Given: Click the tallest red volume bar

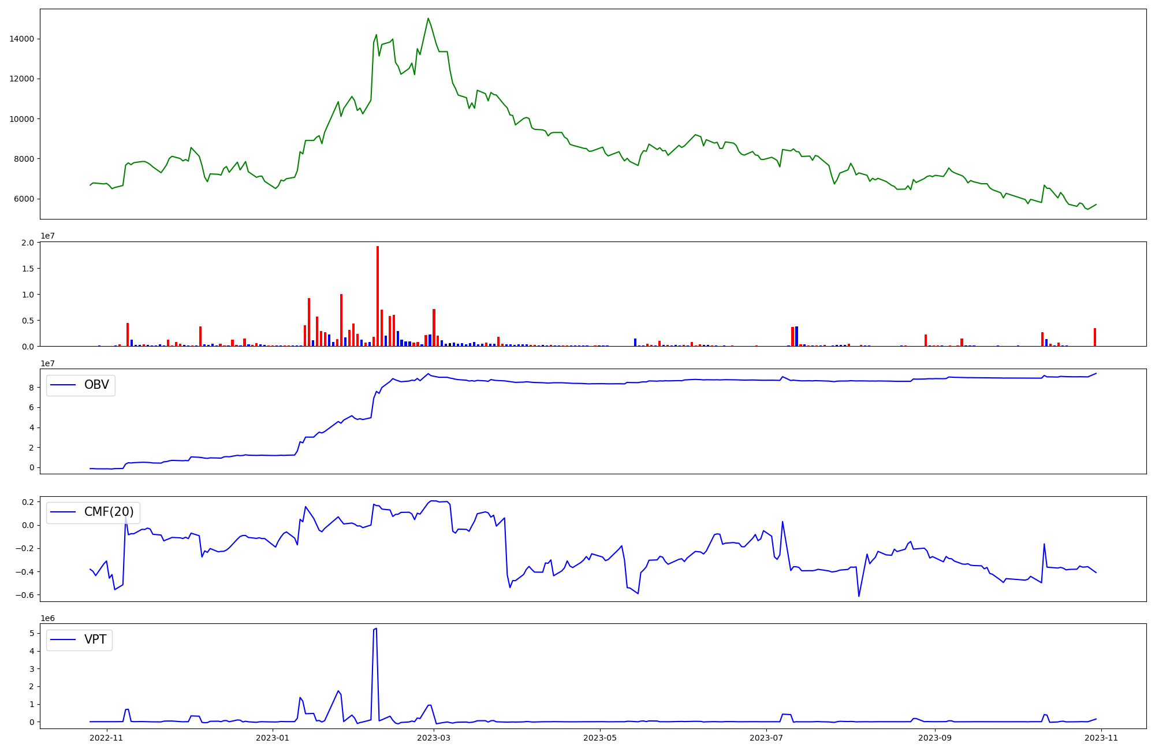Looking at the screenshot, I should [x=378, y=296].
